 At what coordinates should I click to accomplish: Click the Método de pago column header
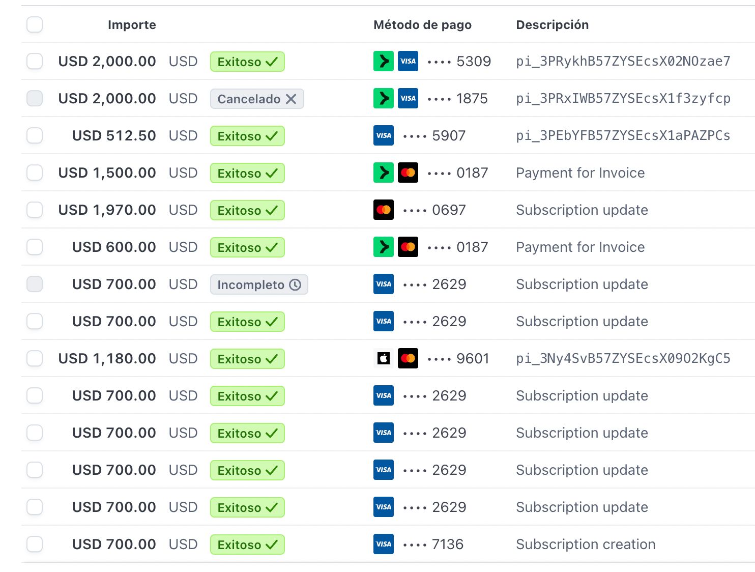422,25
